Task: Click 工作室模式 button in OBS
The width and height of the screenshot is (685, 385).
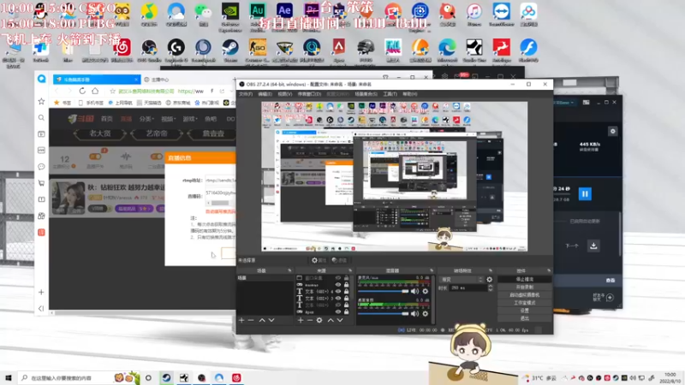Action: pyautogui.click(x=525, y=303)
